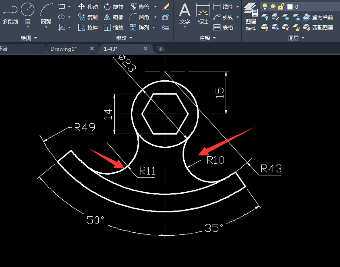Click Make Current (置为当前) button
340x267 pixels.
[318, 17]
